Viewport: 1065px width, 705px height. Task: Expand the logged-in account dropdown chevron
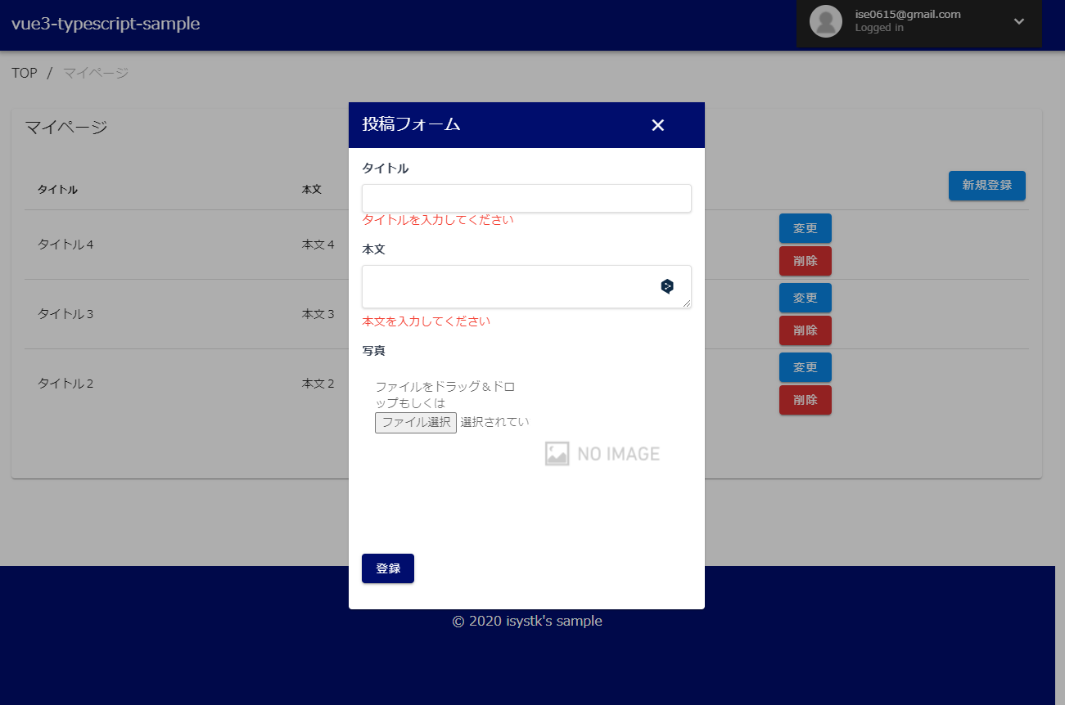pyautogui.click(x=1018, y=22)
